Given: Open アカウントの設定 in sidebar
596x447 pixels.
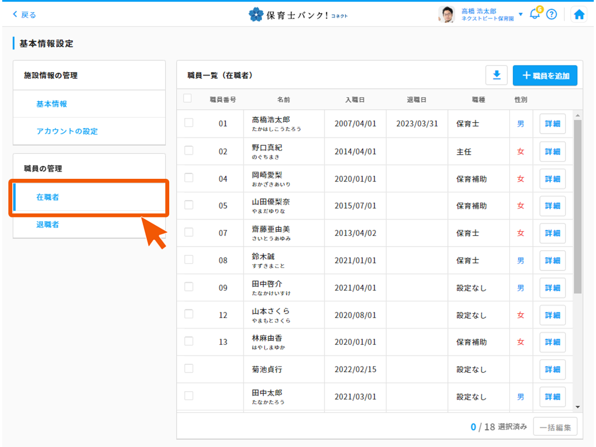Looking at the screenshot, I should click(66, 131).
